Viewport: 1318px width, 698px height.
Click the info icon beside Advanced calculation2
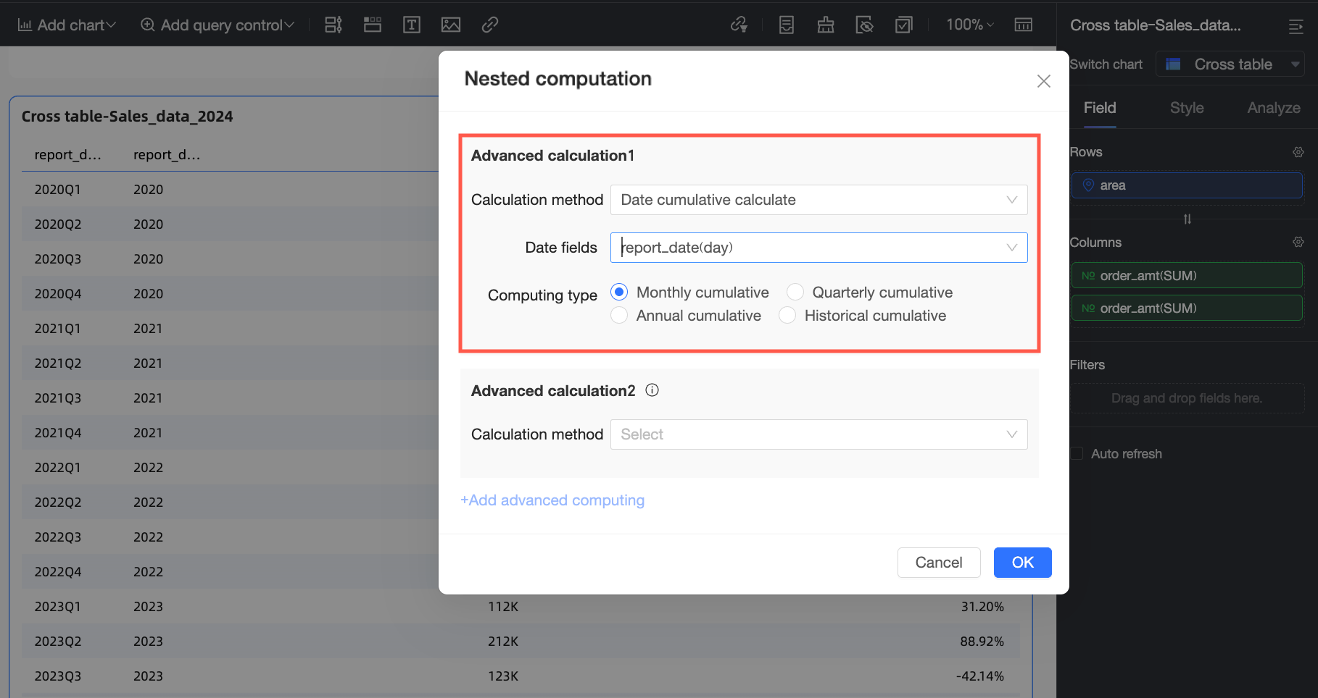click(x=652, y=390)
